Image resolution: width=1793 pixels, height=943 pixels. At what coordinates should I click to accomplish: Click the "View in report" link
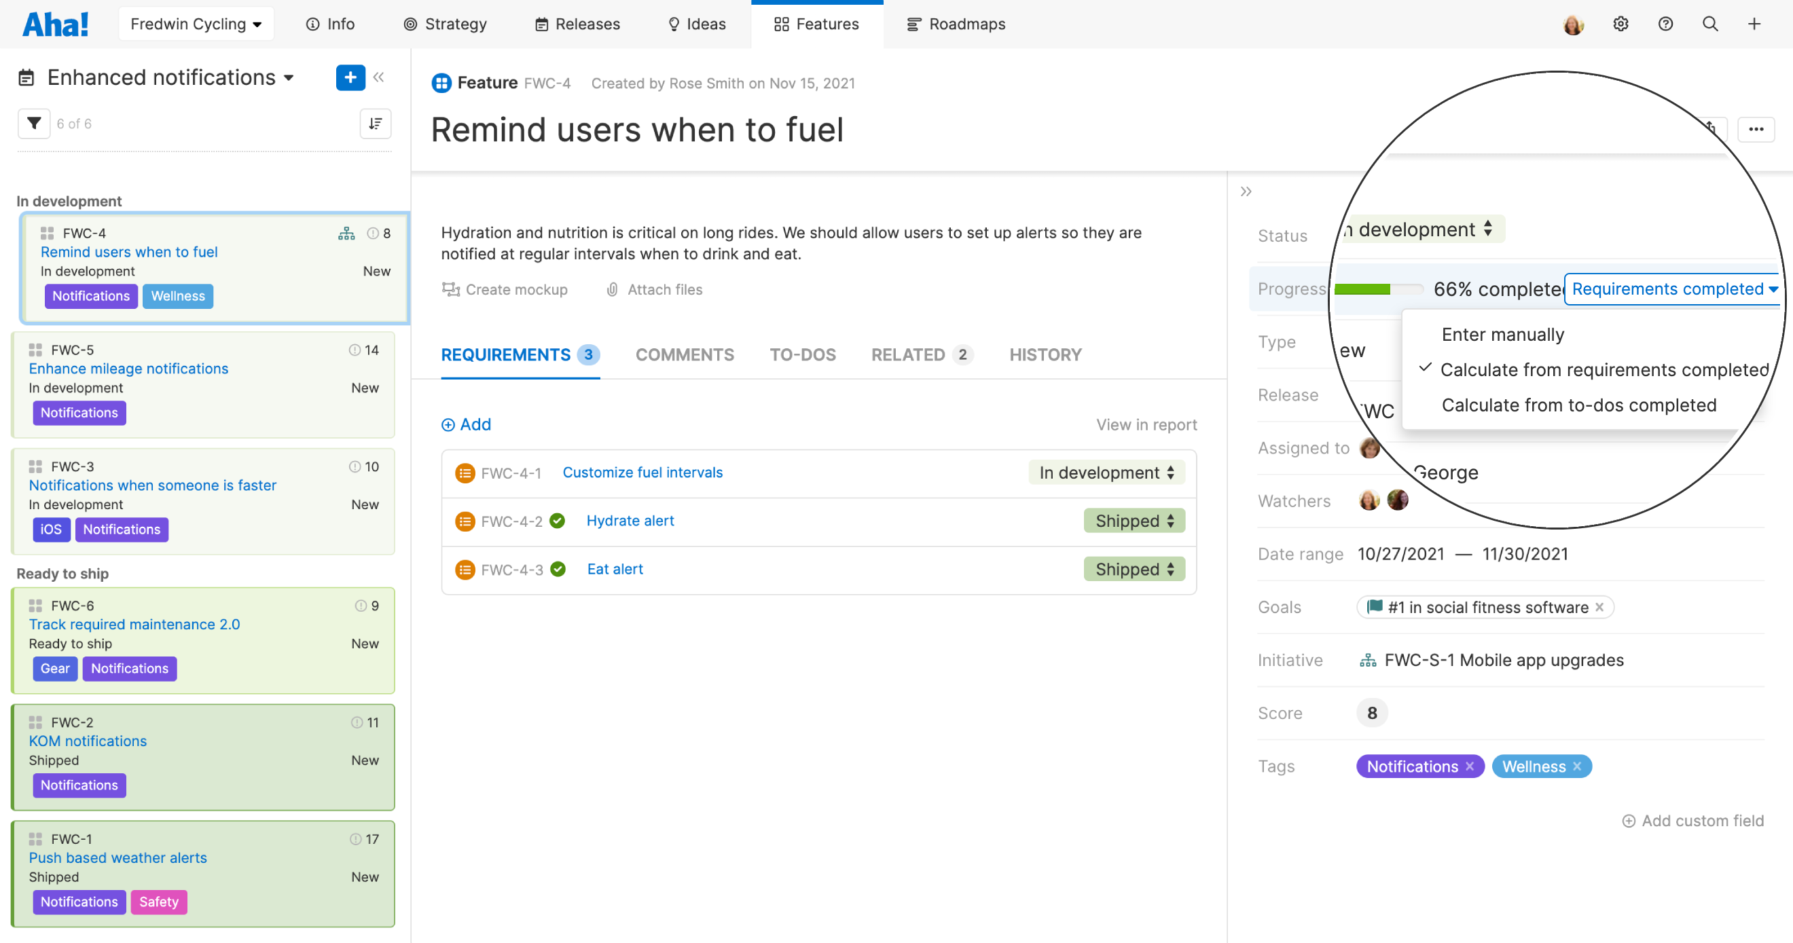pyautogui.click(x=1146, y=424)
